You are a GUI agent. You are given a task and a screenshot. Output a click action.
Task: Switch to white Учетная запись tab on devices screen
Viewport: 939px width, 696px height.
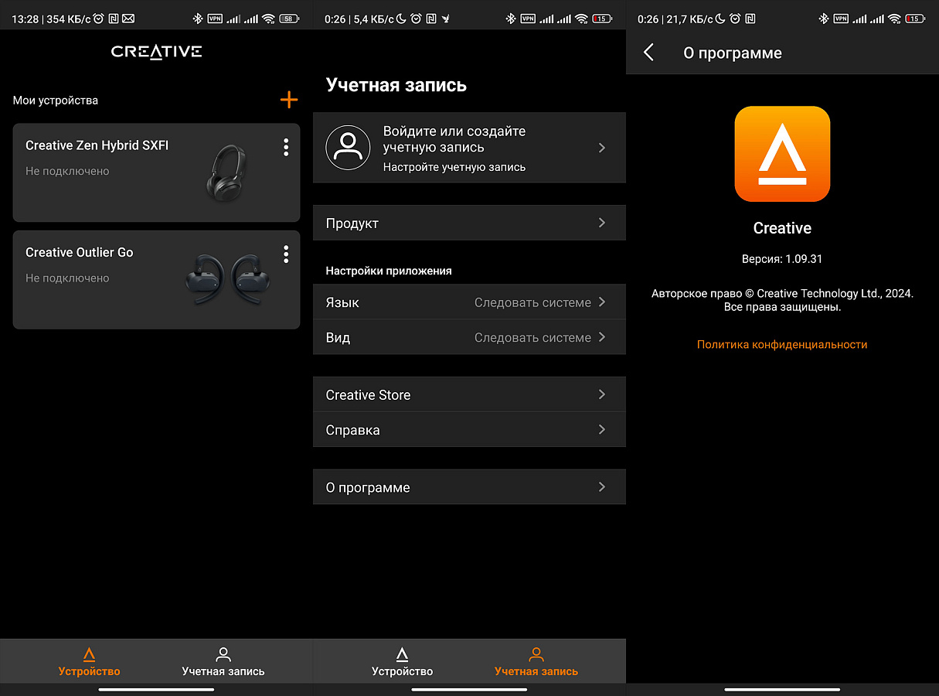(x=223, y=662)
